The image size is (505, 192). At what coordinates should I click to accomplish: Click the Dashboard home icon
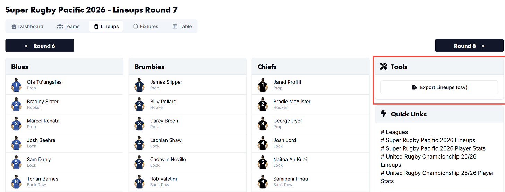pyautogui.click(x=14, y=26)
